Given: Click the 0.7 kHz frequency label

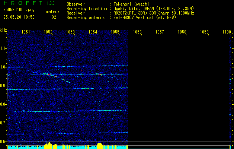Looking at the screenshot, I should click(3, 123).
